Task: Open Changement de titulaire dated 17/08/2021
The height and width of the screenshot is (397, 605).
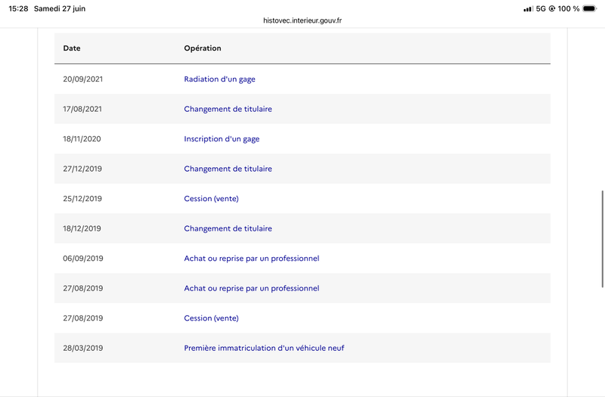Action: [228, 109]
